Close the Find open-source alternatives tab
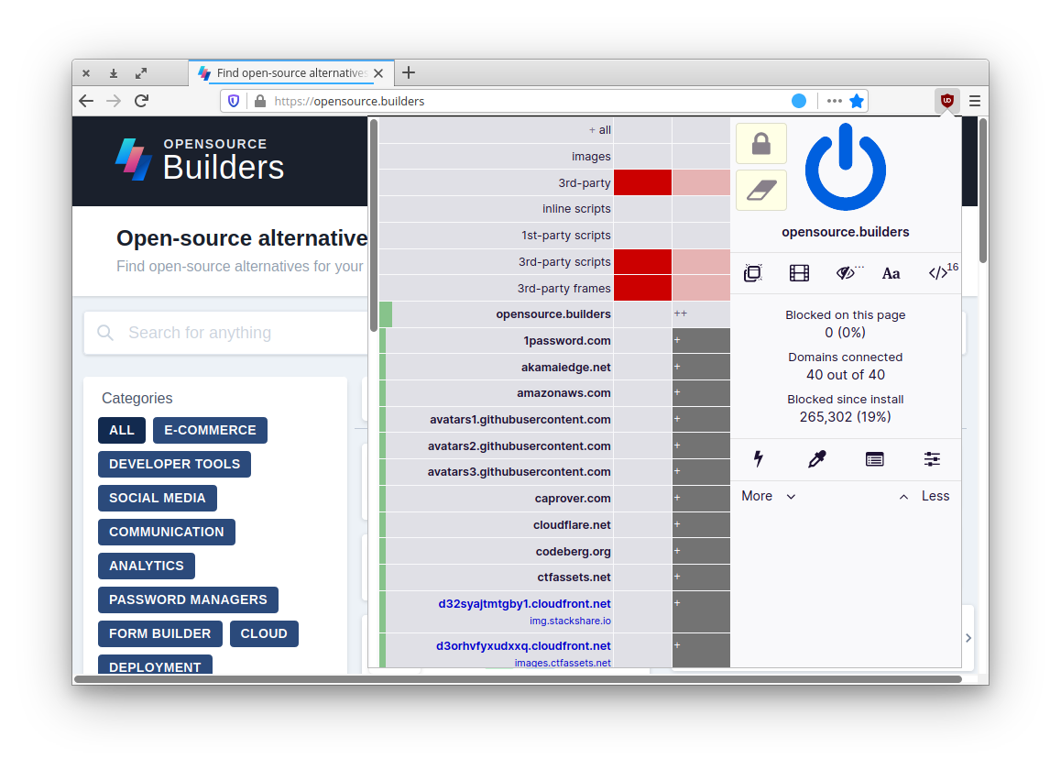 (378, 73)
